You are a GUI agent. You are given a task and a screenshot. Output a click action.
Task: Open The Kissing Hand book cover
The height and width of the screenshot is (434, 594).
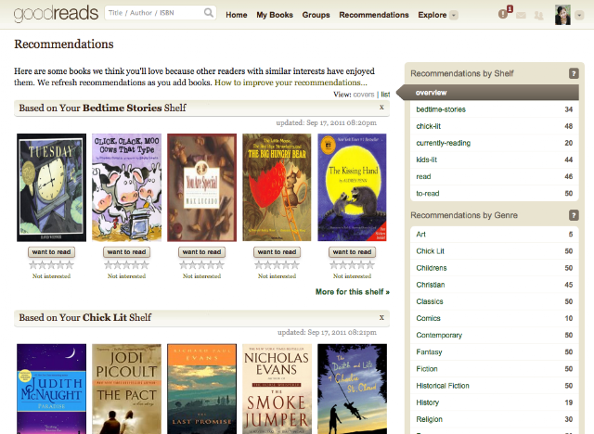coord(352,187)
